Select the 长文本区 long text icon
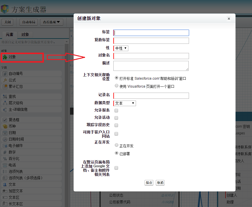The width and height of the screenshot is (252, 207). [5, 204]
